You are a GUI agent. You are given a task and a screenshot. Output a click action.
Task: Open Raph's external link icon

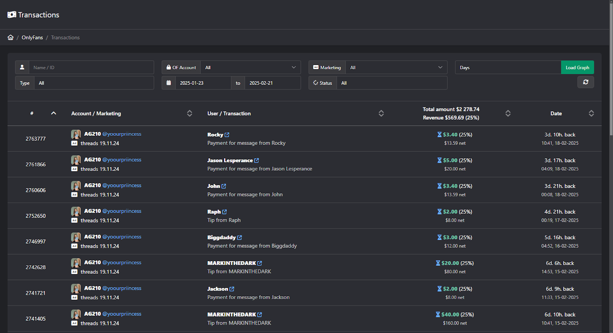click(x=225, y=212)
